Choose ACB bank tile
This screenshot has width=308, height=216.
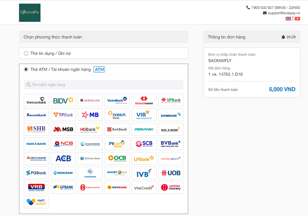63,159
